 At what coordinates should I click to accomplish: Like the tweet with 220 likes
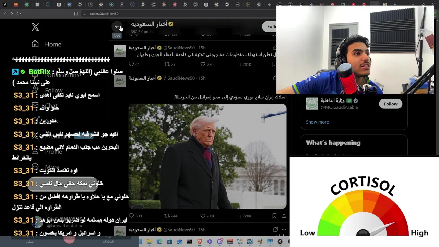[207, 64]
